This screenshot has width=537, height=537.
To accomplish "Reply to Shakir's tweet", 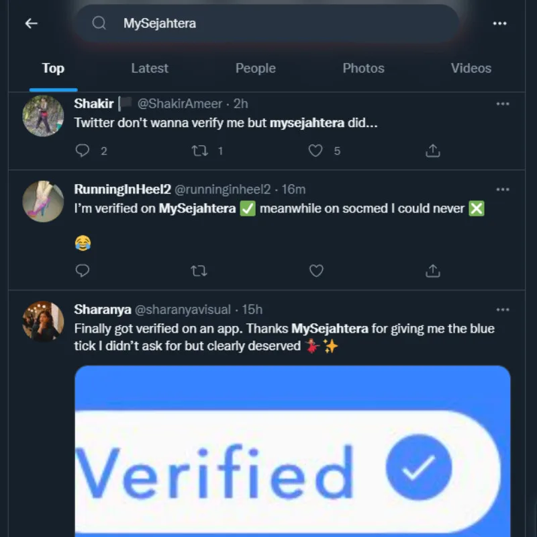I will coord(83,151).
